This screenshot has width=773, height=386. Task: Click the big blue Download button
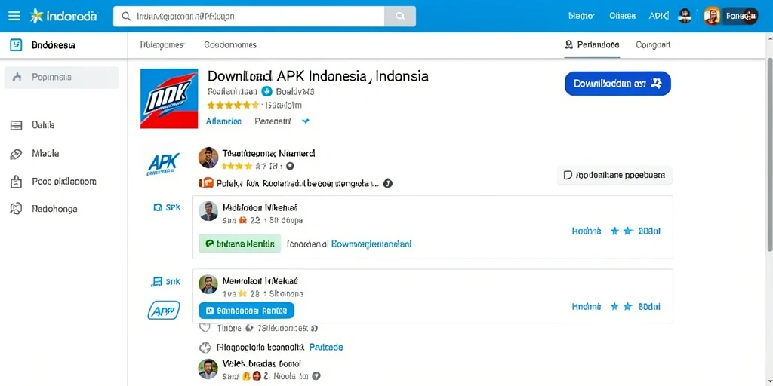click(x=617, y=84)
